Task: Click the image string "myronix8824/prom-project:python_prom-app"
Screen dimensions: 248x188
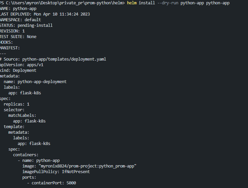Action: 88,166
